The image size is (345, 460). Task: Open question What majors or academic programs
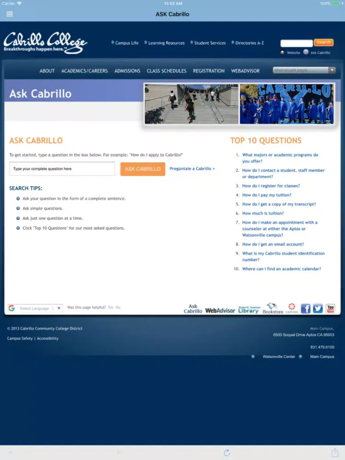(x=280, y=158)
